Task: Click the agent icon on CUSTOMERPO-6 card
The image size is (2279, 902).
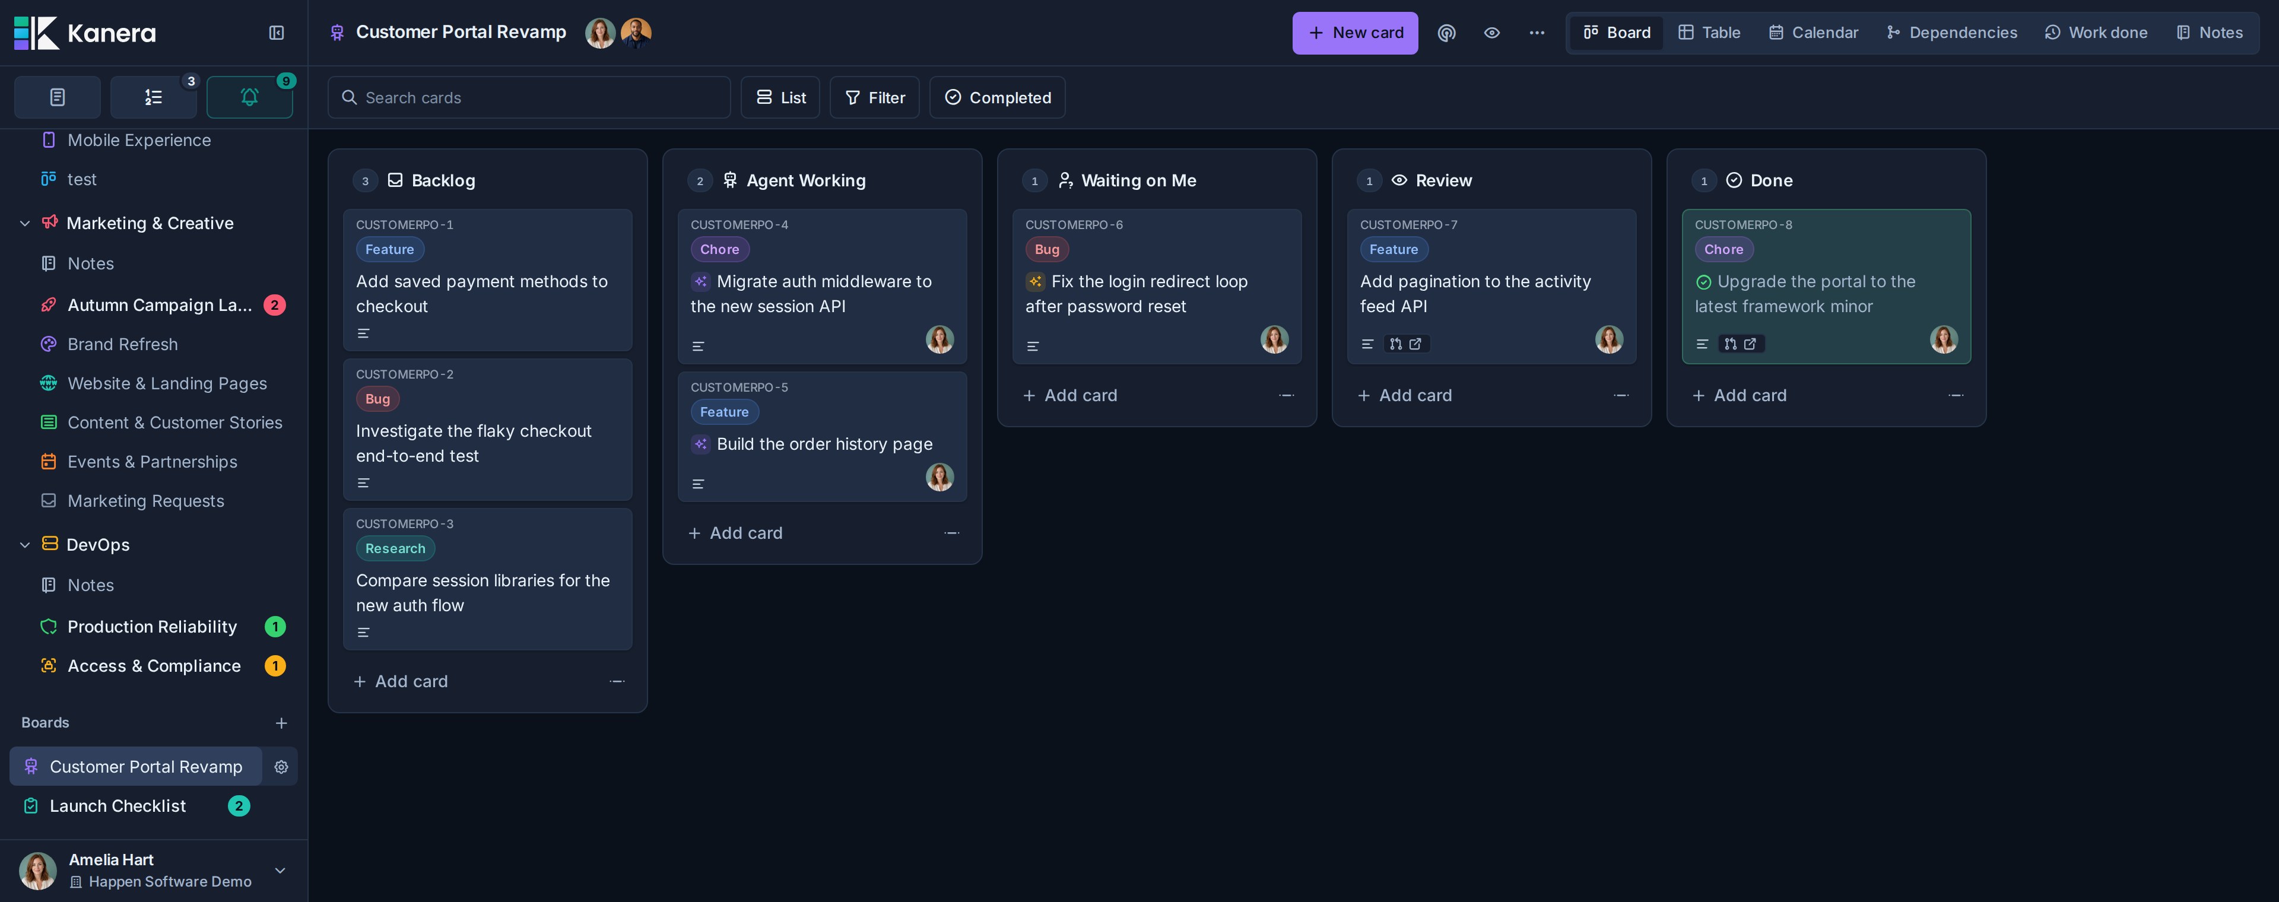Action: point(1035,281)
